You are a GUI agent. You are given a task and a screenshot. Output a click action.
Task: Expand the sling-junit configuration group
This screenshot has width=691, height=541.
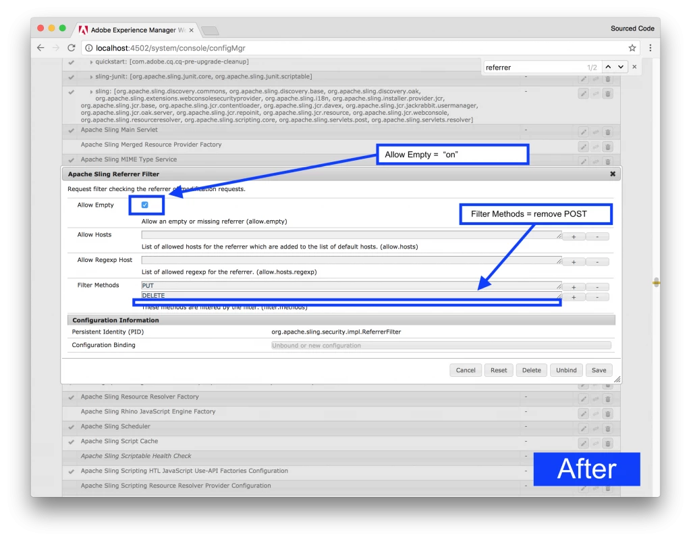pyautogui.click(x=91, y=77)
